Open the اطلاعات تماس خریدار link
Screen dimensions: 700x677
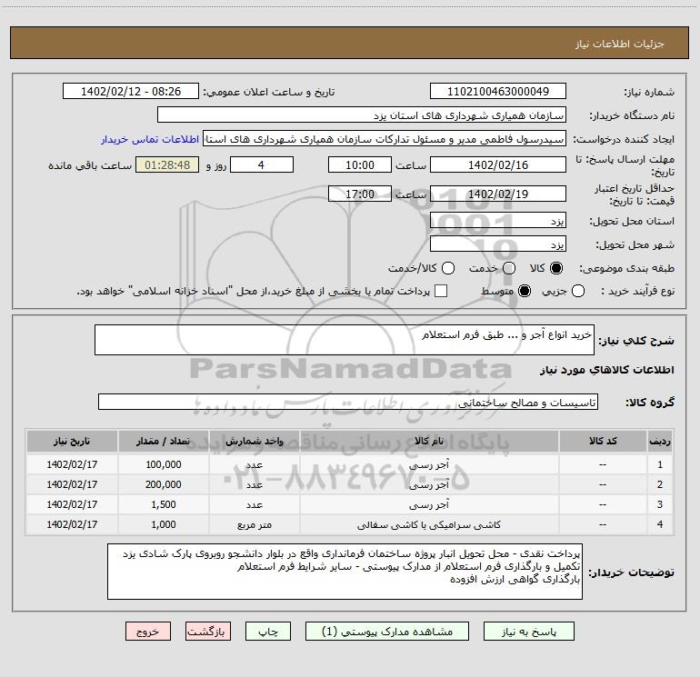[150, 139]
